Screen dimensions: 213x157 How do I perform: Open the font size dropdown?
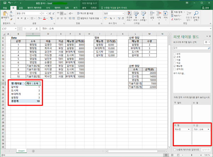pyautogui.click(x=47, y=13)
